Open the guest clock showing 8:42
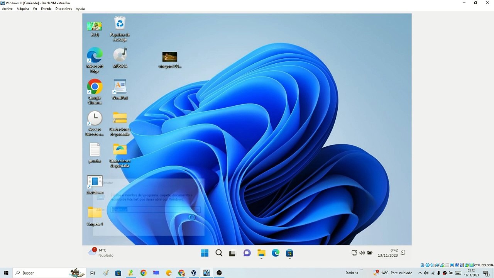This screenshot has width=494, height=278. (388, 253)
